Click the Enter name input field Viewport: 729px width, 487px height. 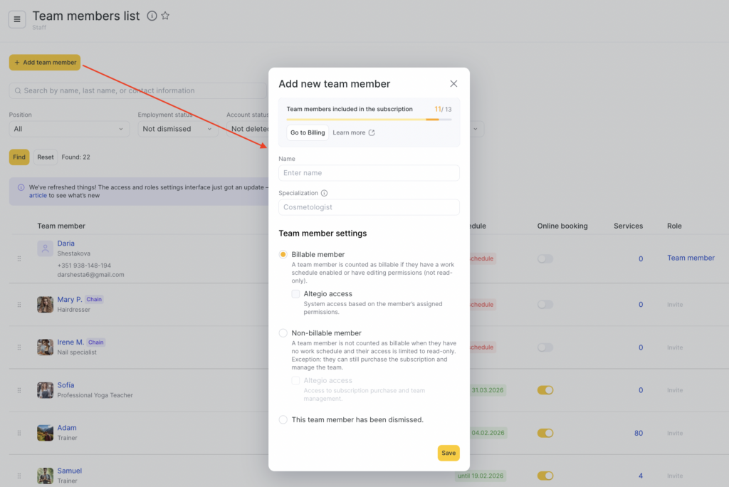(x=369, y=173)
